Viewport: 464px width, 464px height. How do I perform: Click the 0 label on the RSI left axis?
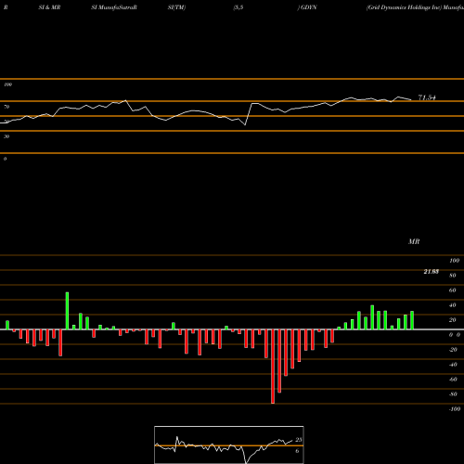5,159
